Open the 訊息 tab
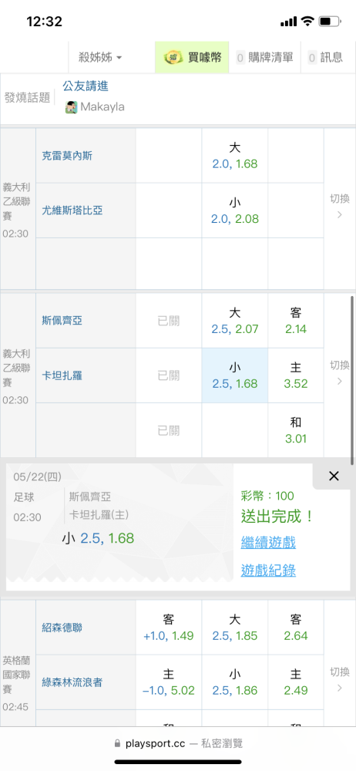Image resolution: width=356 pixels, height=771 pixels. 325,58
